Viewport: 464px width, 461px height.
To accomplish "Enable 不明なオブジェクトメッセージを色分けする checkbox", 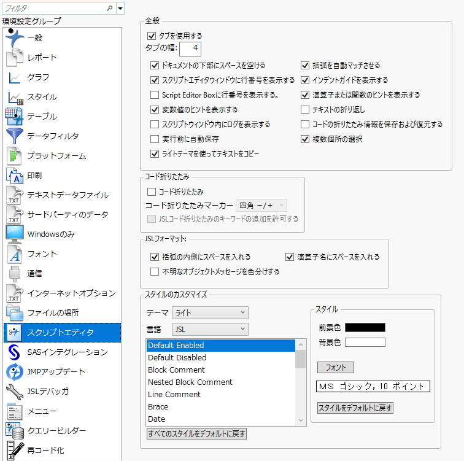I will tap(155, 272).
